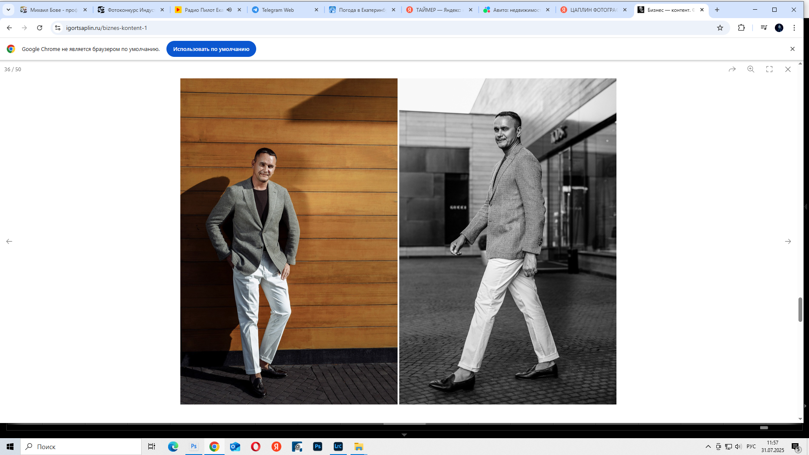This screenshot has width=809, height=455.
Task: Go to the next photo
Action: click(x=788, y=241)
